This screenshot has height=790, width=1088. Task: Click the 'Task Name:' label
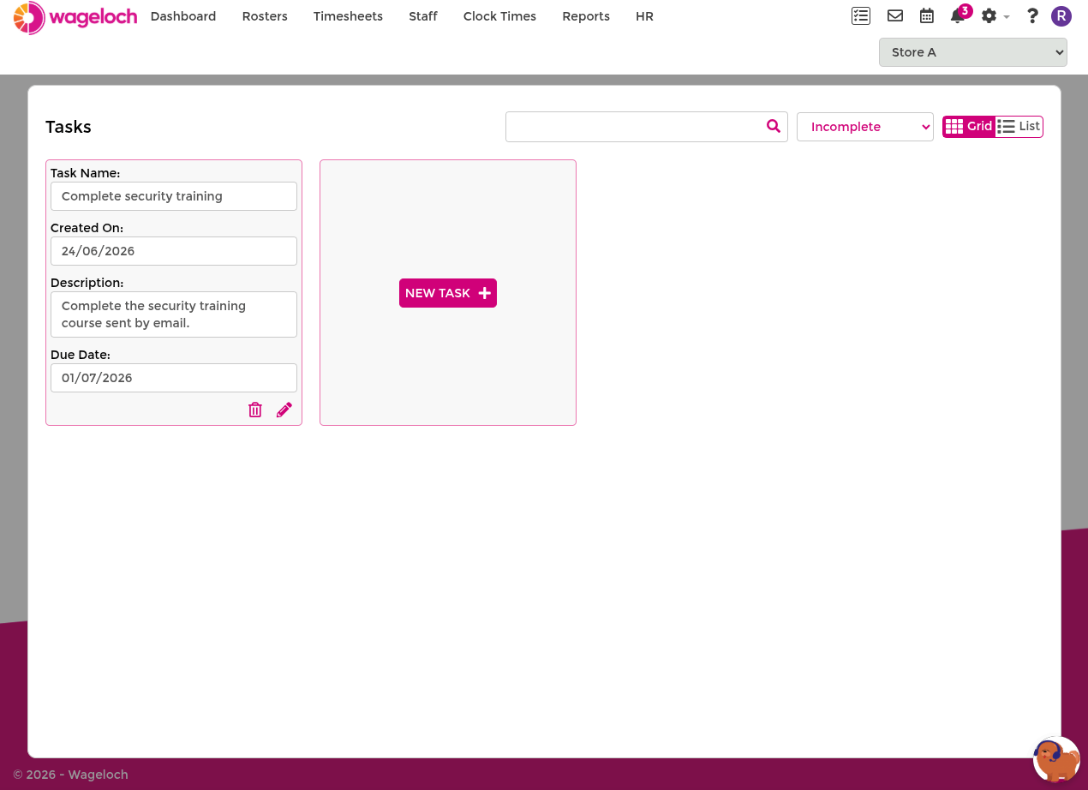[85, 173]
